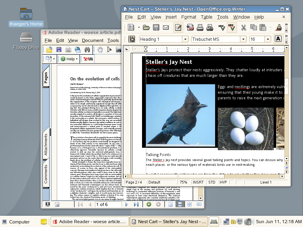Go to next page in Adobe Reader
This screenshot has width=303, height=227.
click(x=127, y=205)
